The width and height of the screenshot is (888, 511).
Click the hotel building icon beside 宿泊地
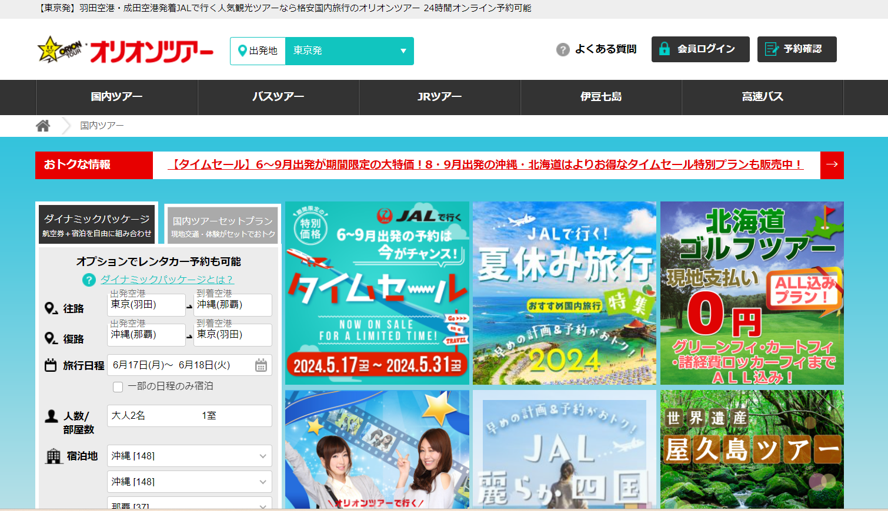point(54,456)
